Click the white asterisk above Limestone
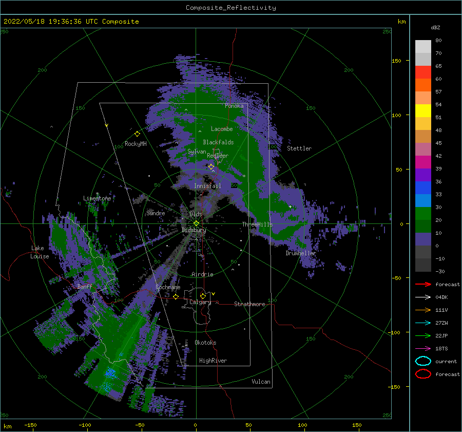 97,194
